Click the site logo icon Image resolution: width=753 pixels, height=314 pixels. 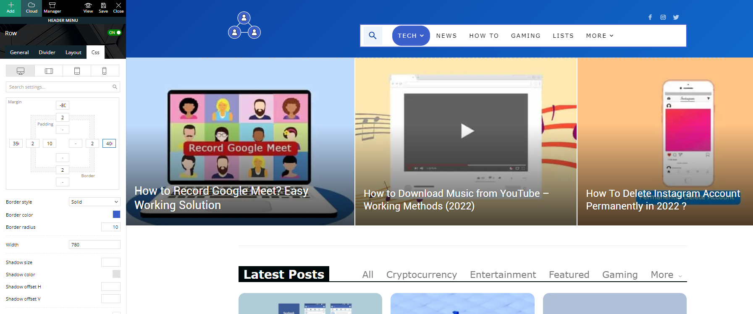[244, 25]
